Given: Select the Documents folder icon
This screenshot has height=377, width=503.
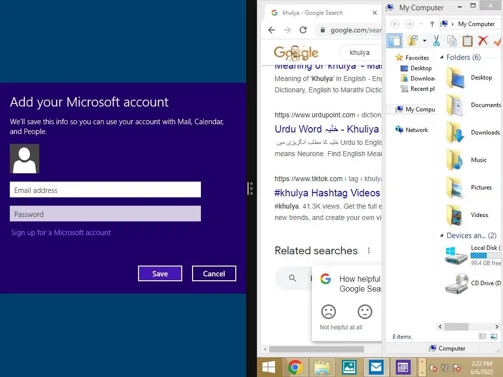Looking at the screenshot, I should click(x=455, y=105).
